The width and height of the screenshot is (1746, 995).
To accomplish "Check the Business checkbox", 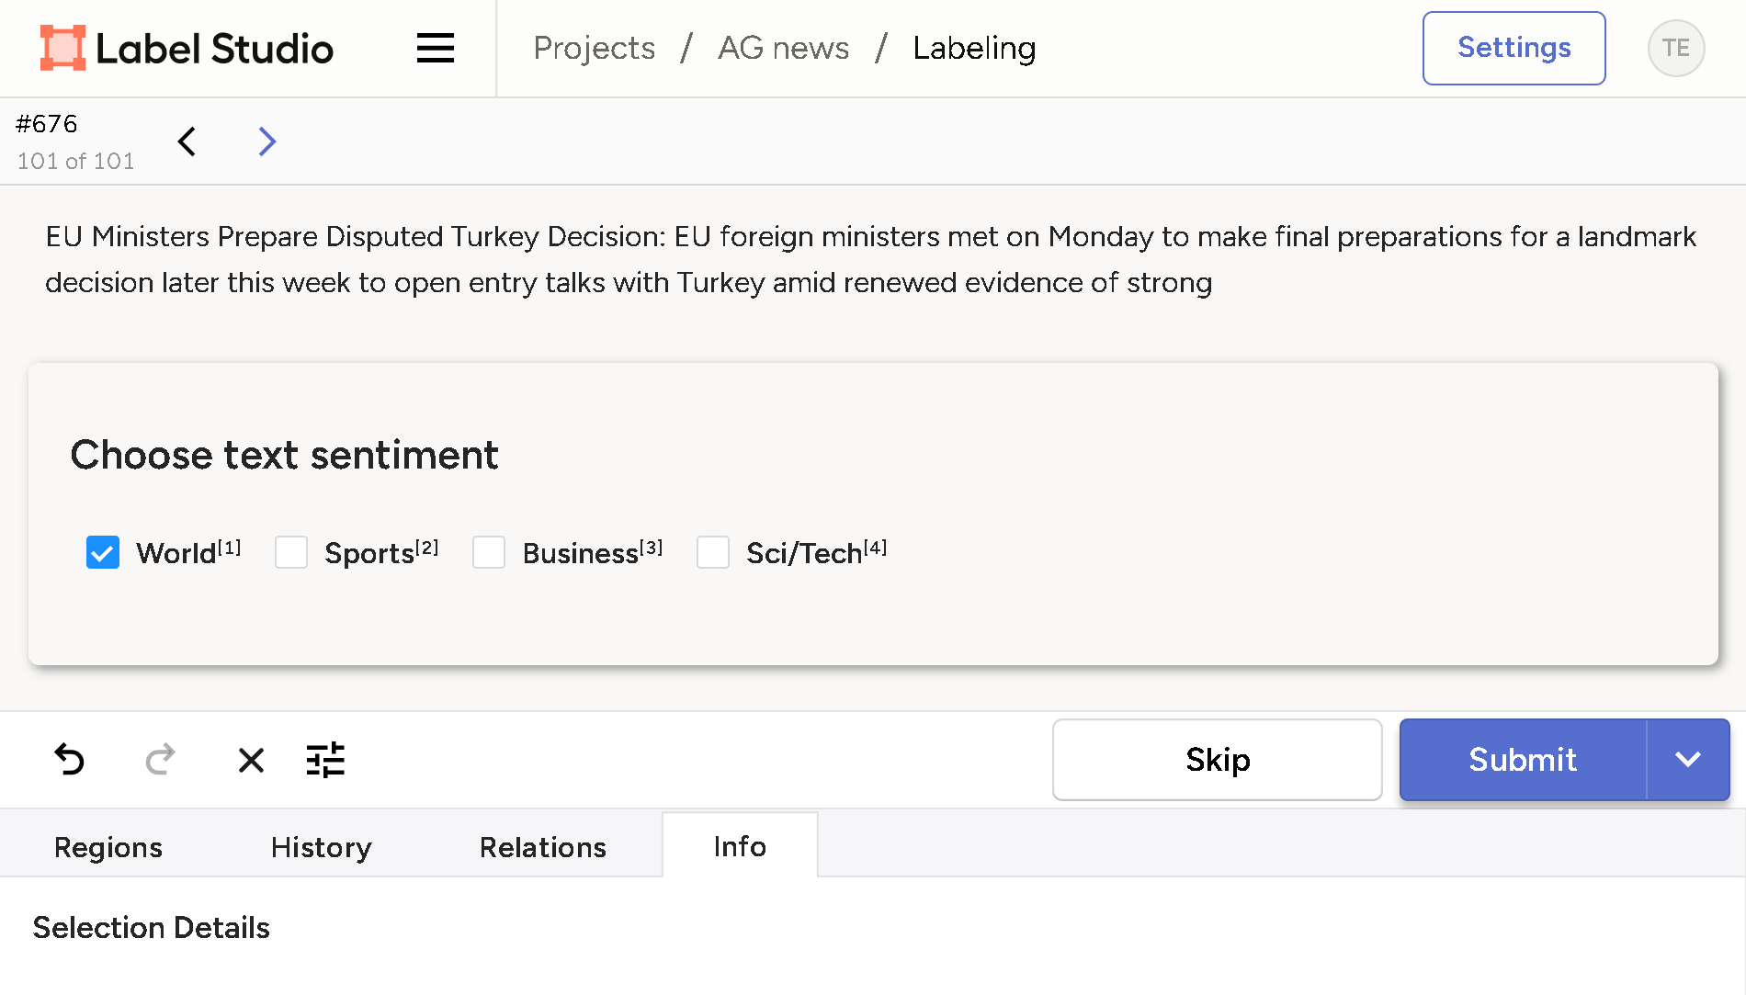I will click(489, 553).
